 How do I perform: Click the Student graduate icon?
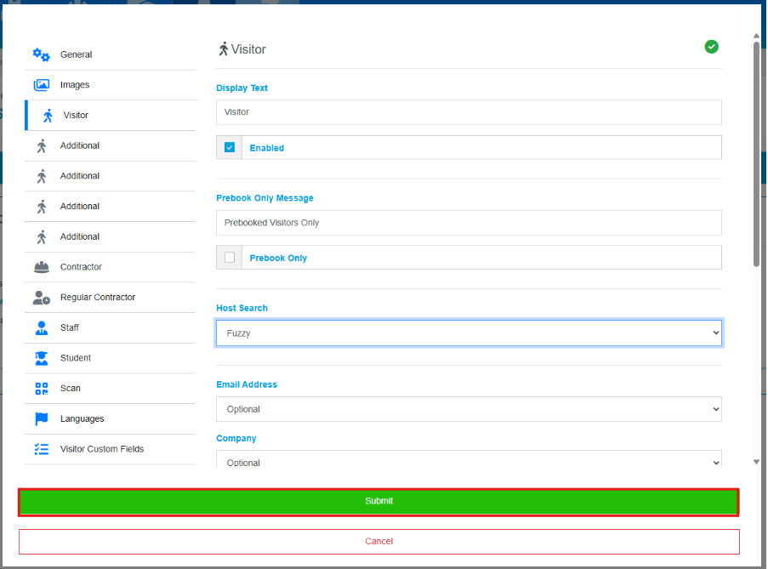click(x=41, y=358)
